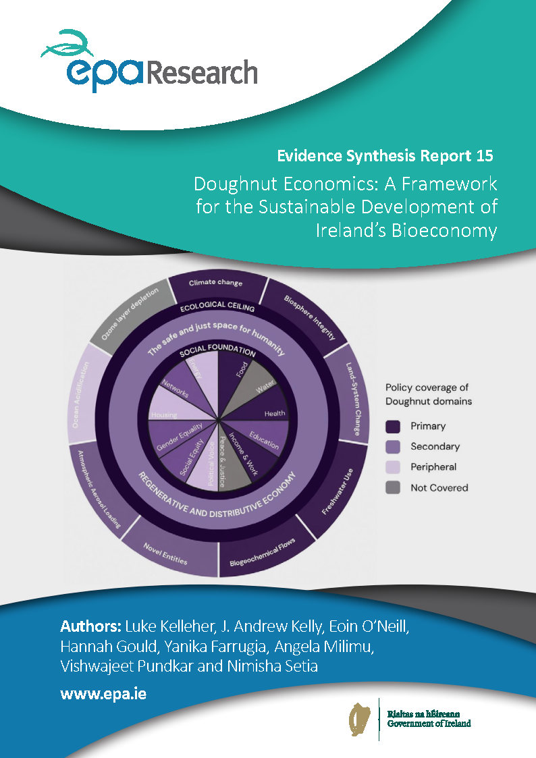This screenshot has height=758, width=536.
Task: Click the 'Government of Ireland' text
Action: (x=429, y=724)
